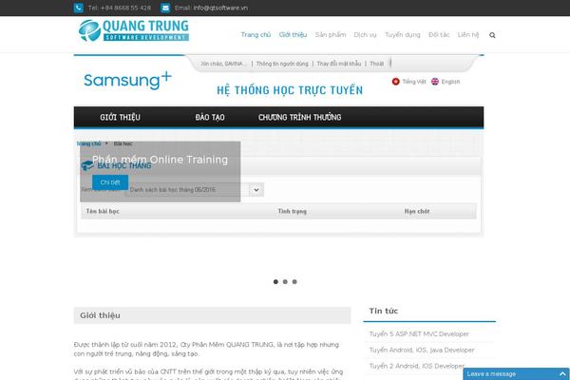Click the Giới thiệu section heading bar
This screenshot has width=570, height=380.
(212, 315)
